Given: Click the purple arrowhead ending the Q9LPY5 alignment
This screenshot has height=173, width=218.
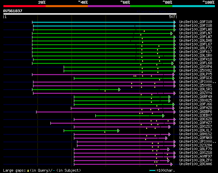Looking at the screenshot, I should (x=174, y=75).
